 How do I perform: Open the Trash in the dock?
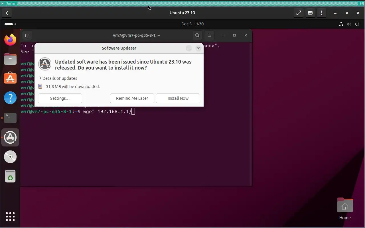pos(10,176)
